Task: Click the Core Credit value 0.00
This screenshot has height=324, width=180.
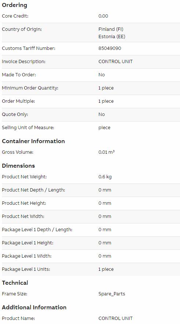Action: click(103, 16)
